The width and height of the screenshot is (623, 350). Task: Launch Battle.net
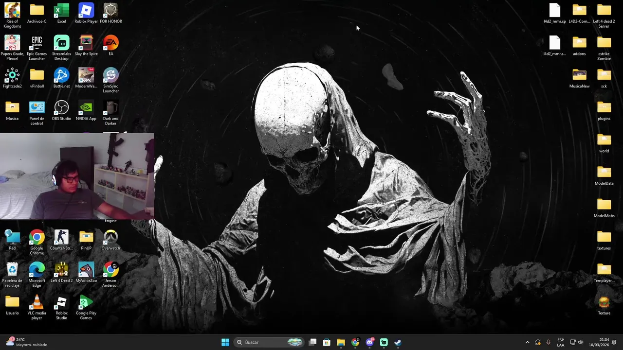61,78
